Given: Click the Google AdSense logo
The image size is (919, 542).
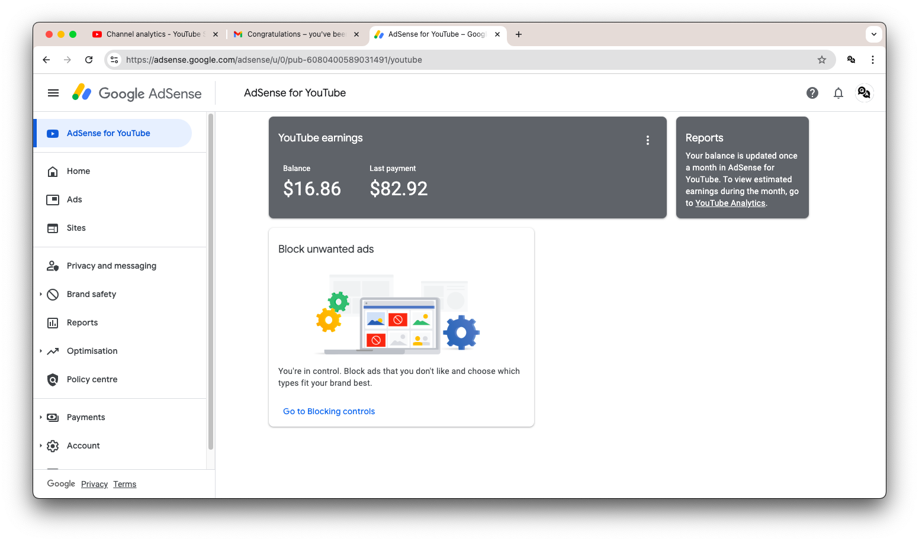Looking at the screenshot, I should click(137, 93).
